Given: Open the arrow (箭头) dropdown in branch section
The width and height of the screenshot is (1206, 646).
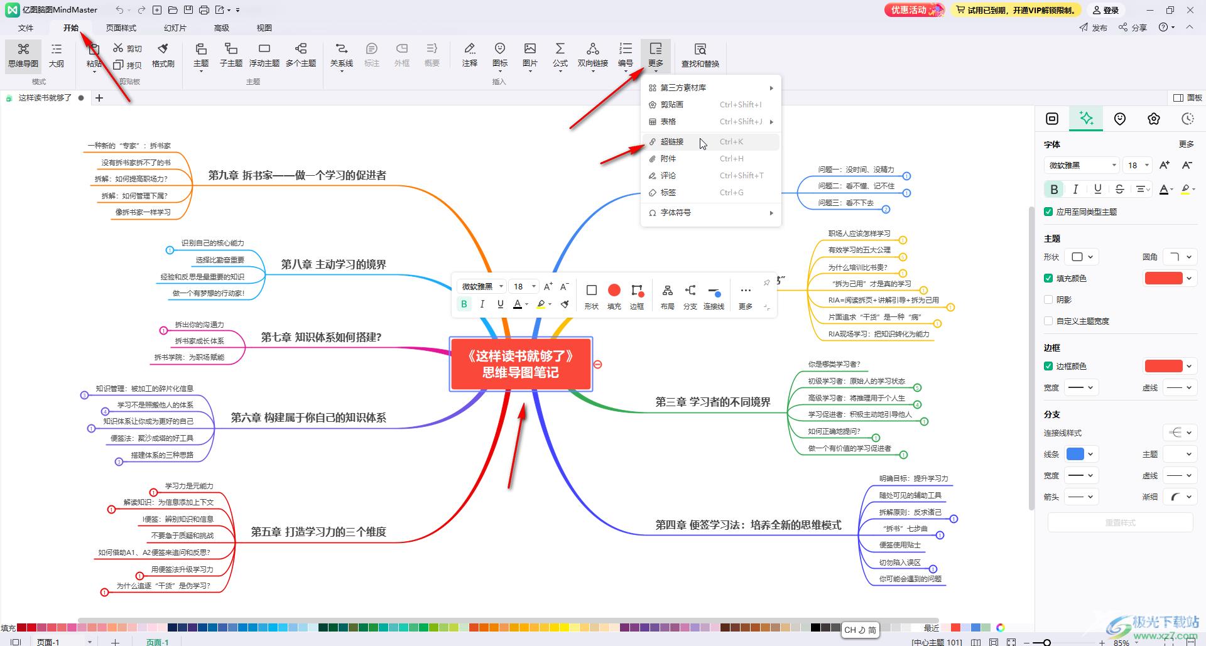Looking at the screenshot, I should pyautogui.click(x=1082, y=497).
